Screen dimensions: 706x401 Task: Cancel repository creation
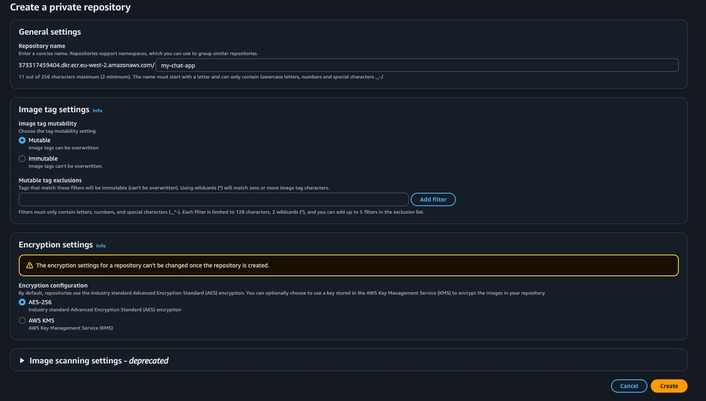(x=629, y=386)
